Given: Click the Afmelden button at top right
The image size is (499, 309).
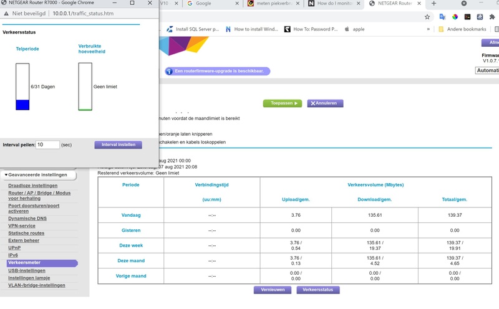Looking at the screenshot, I should click(x=490, y=42).
